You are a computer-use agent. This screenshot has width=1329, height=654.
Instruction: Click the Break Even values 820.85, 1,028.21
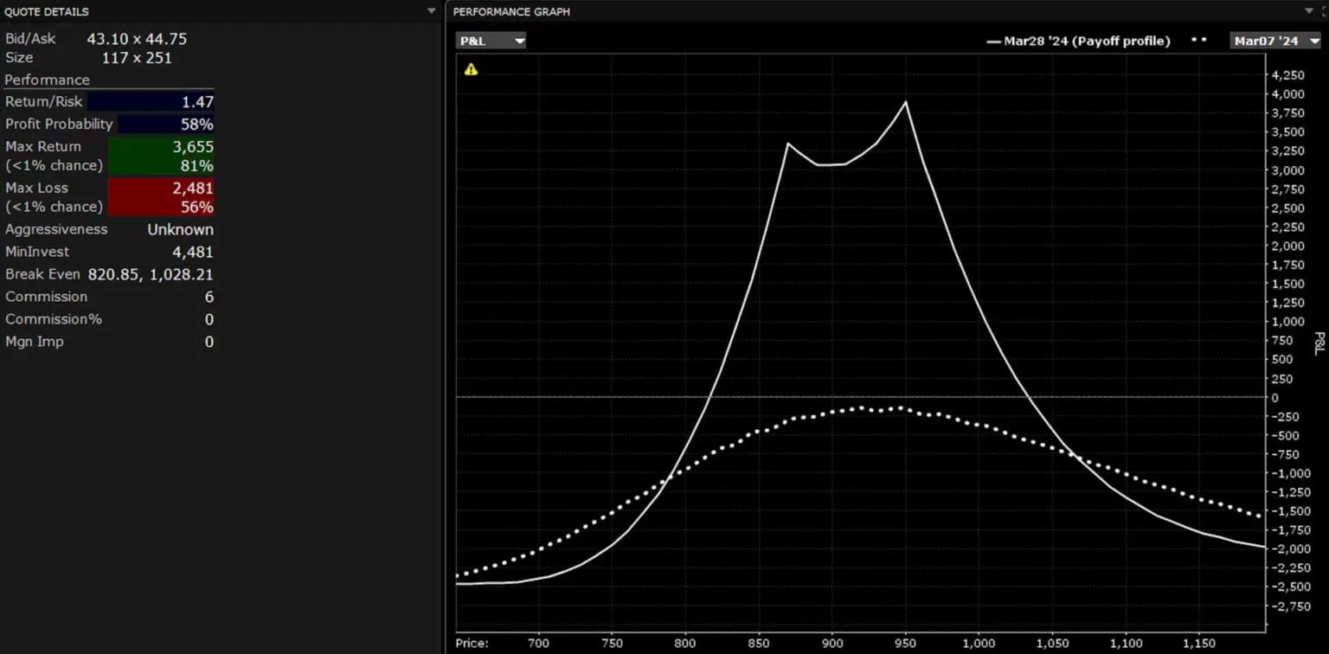(151, 274)
